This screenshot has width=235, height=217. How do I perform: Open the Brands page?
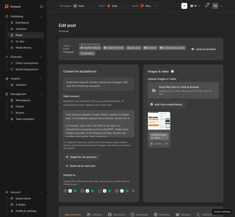tap(20, 113)
